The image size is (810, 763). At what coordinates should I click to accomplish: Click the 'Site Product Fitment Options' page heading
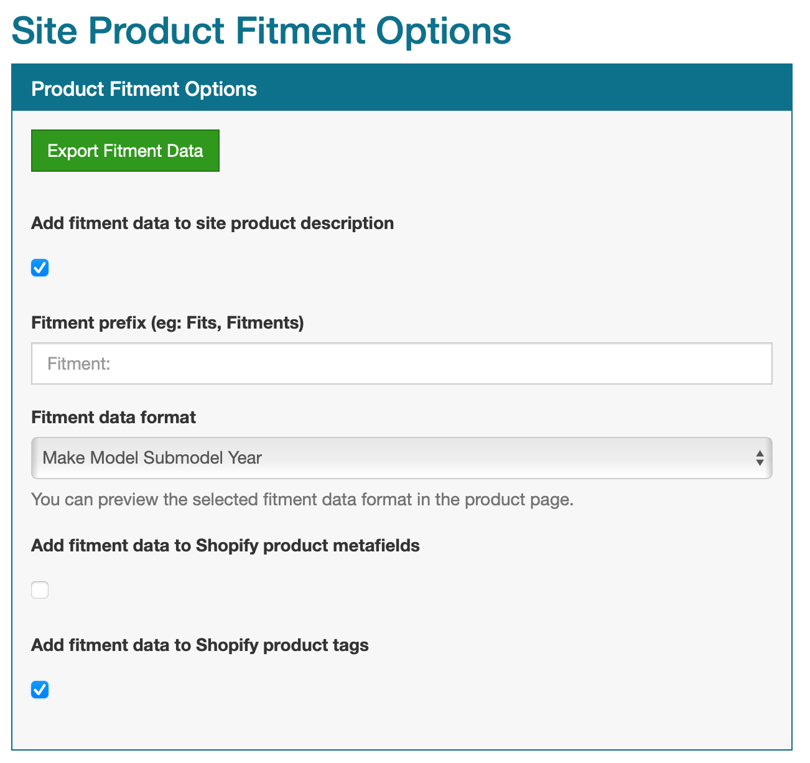click(261, 30)
